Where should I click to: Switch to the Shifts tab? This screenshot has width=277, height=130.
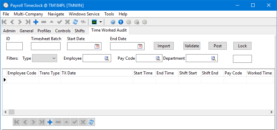tap(79, 31)
